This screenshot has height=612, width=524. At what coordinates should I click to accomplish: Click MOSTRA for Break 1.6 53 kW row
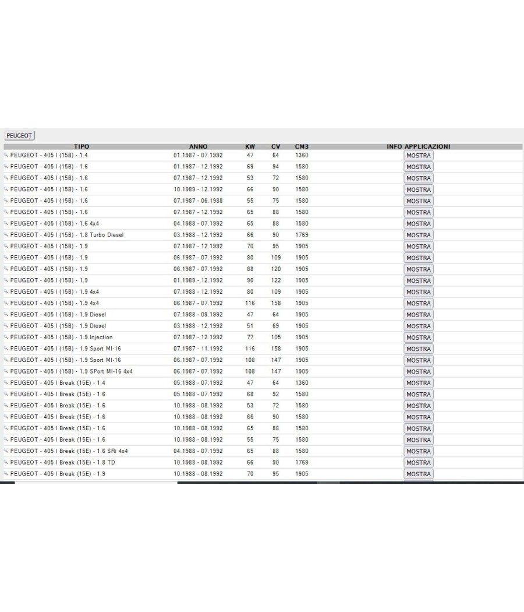[x=419, y=406]
